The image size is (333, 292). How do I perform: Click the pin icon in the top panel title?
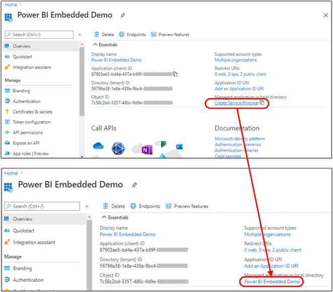point(122,15)
